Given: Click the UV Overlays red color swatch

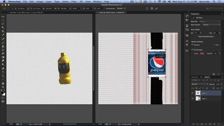Looking at the screenshot, I should (202, 54).
